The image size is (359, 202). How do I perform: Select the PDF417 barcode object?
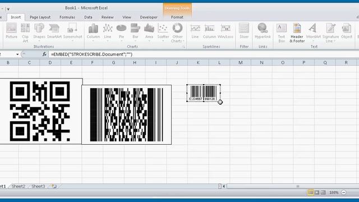pyautogui.click(x=127, y=114)
